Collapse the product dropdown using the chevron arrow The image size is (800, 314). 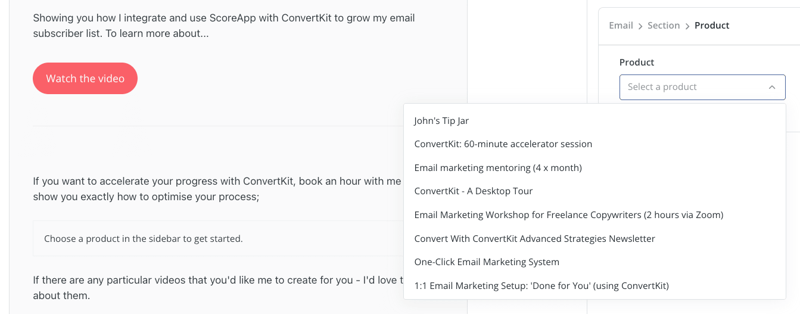(x=772, y=87)
